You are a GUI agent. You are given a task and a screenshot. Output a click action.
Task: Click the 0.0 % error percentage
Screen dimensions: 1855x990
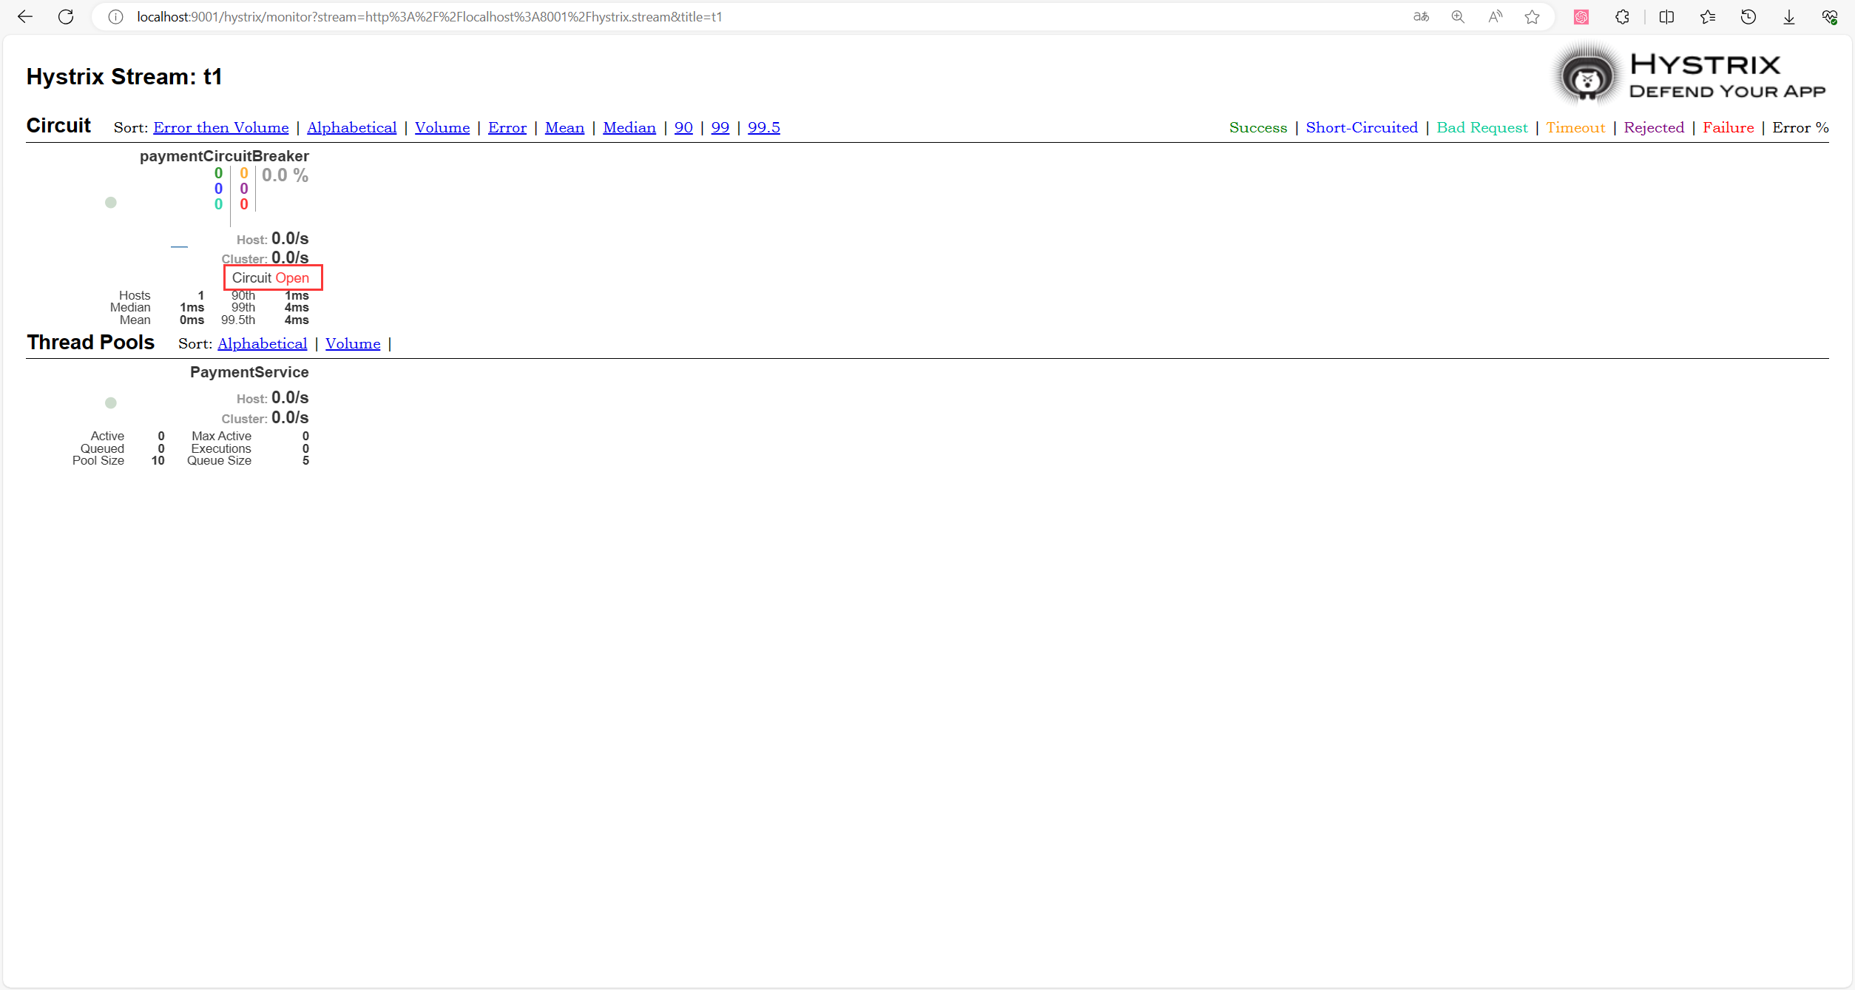coord(285,175)
